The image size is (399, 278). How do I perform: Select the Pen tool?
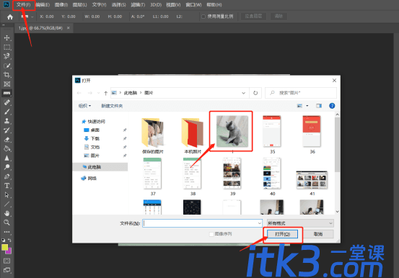(x=7, y=176)
